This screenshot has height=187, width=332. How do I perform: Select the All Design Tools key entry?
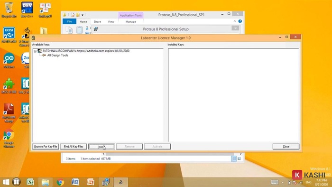(x=57, y=55)
